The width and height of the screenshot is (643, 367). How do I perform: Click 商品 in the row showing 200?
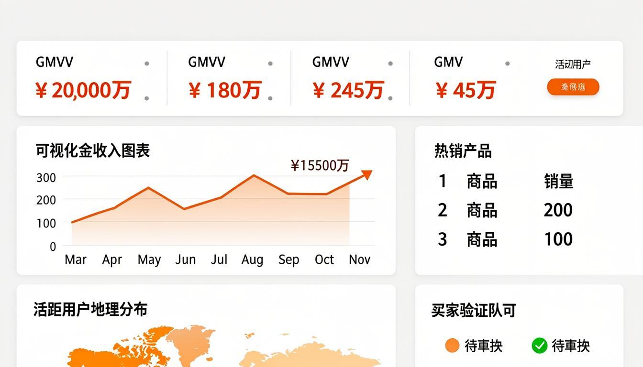tap(482, 211)
